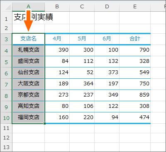Select row 5 header
This screenshot has height=152, width=166.
(6, 62)
